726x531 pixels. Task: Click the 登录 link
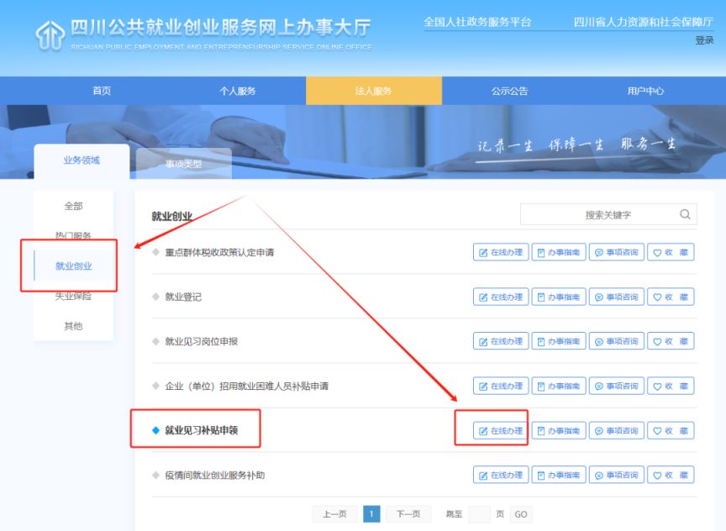pos(704,40)
